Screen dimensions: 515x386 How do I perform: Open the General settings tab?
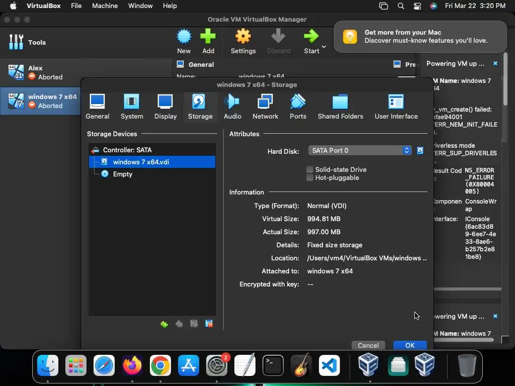[97, 107]
